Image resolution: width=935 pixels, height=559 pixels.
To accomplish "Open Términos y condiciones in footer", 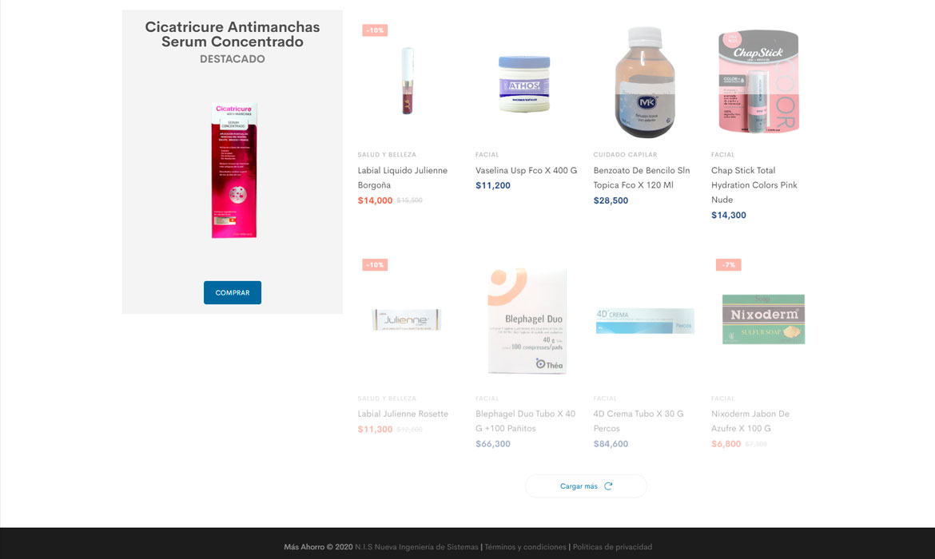I will (x=525, y=547).
